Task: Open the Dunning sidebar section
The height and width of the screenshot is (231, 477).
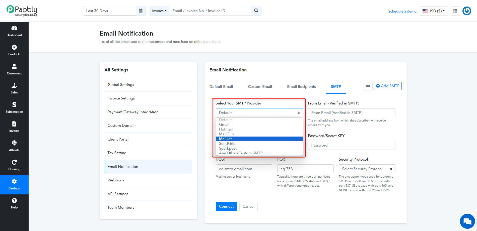Action: (x=14, y=165)
